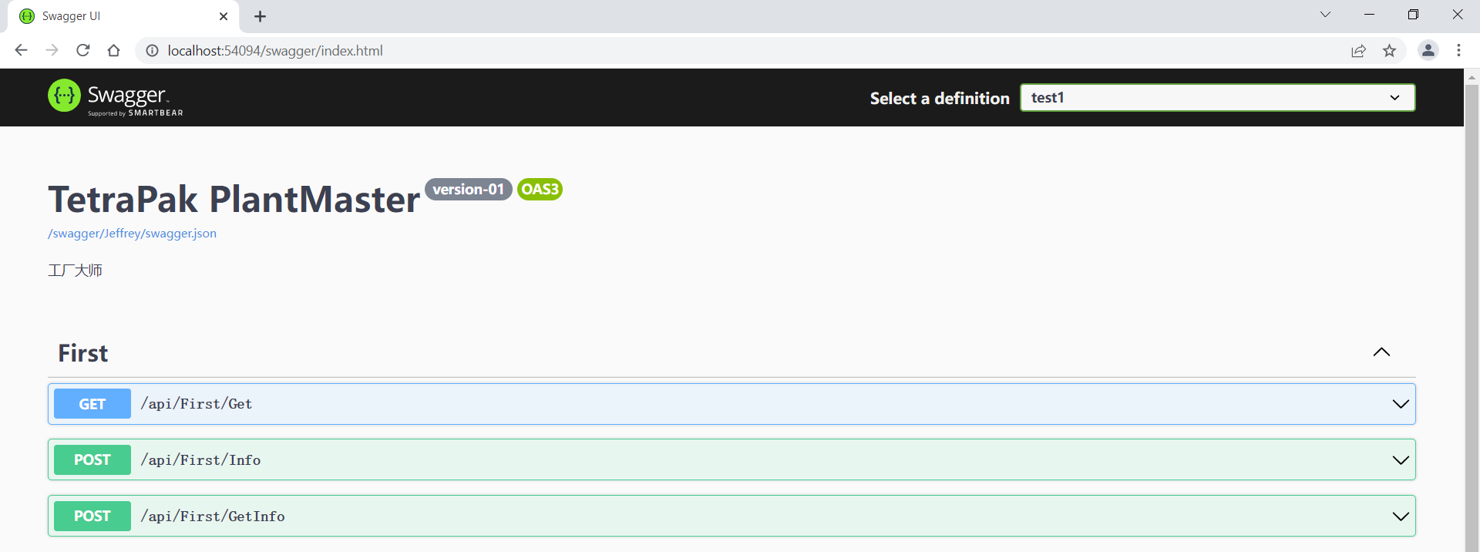Open the browser profile avatar
This screenshot has width=1480, height=552.
click(1428, 50)
